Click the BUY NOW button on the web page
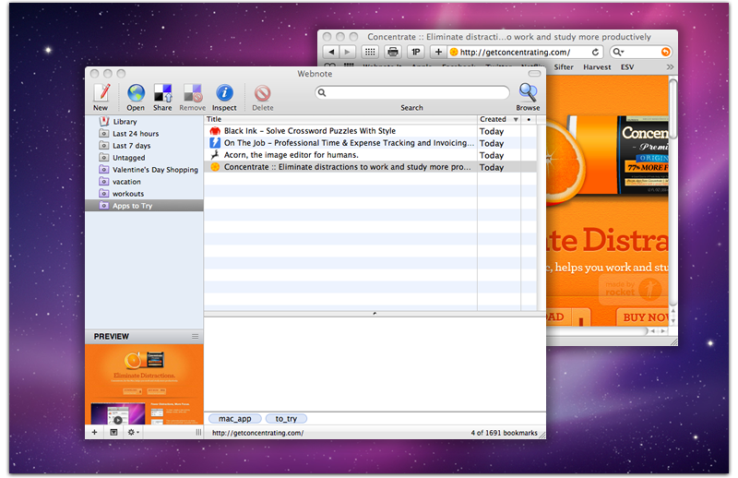This screenshot has width=738, height=478. pos(643,317)
